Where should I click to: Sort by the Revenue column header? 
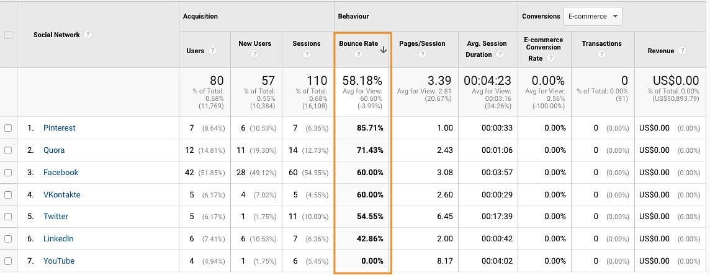click(660, 51)
